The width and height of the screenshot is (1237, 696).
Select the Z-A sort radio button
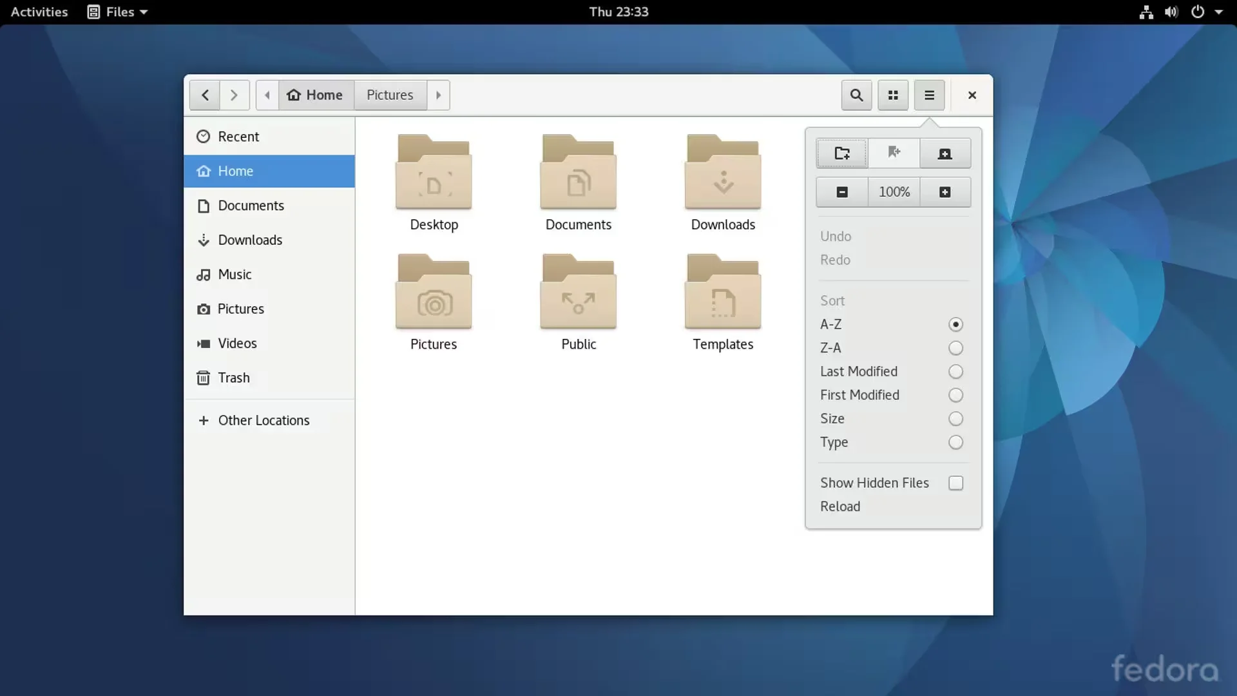click(955, 348)
